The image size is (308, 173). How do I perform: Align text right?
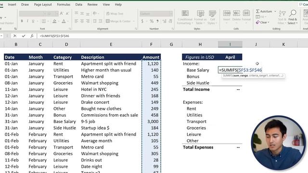coord(88,21)
